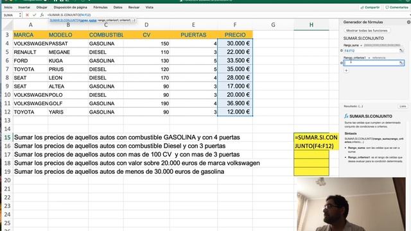Screen dimensions: 411x231
Task: Go to the Disposición de página tab
Action: point(70,7)
